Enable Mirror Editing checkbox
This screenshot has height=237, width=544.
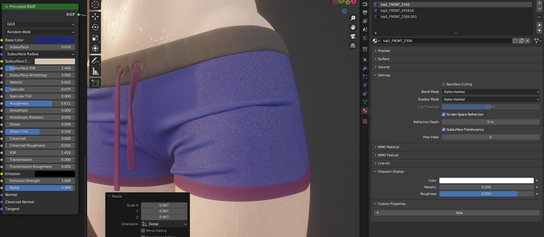tap(143, 231)
